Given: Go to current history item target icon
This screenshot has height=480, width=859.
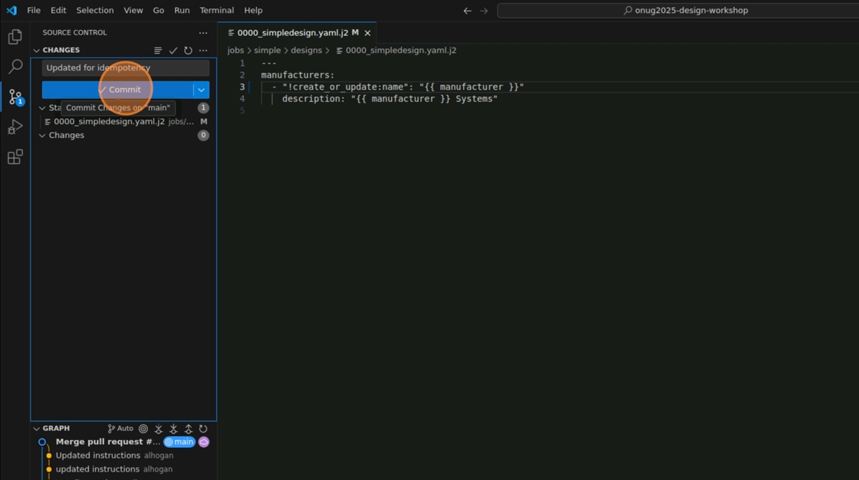Looking at the screenshot, I should point(143,429).
